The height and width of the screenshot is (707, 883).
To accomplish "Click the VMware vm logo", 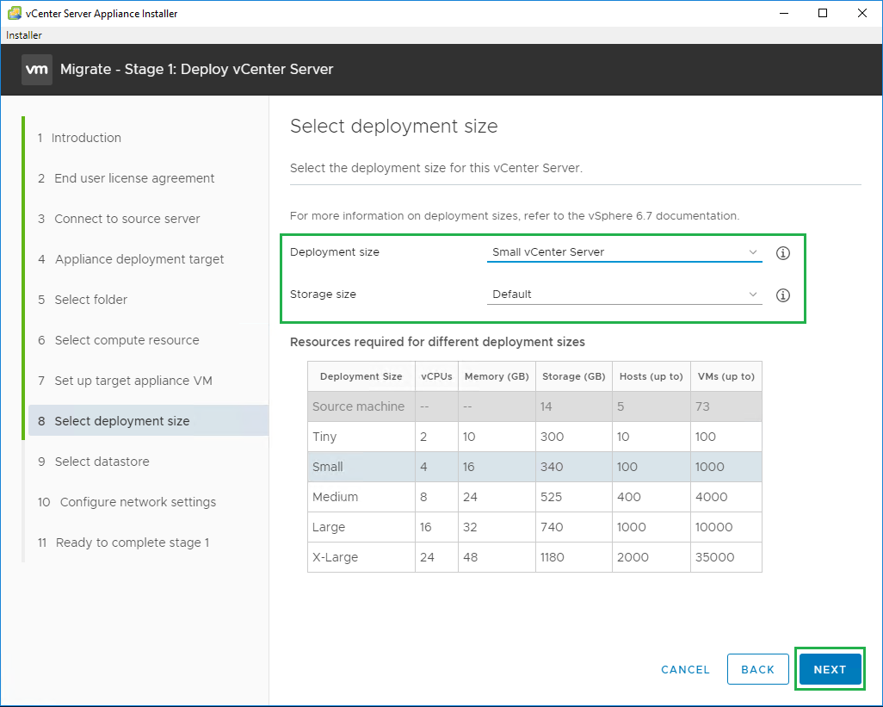I will click(x=37, y=70).
